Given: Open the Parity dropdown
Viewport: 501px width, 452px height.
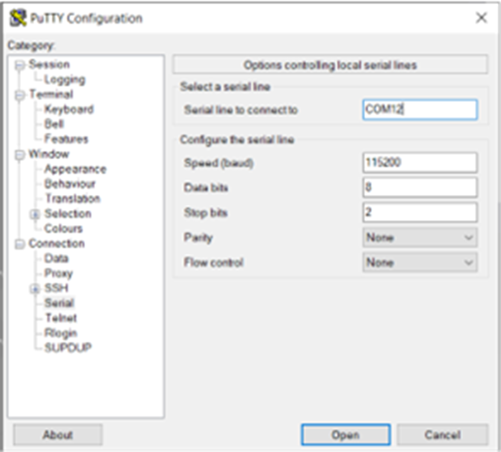Looking at the screenshot, I should tap(420, 237).
